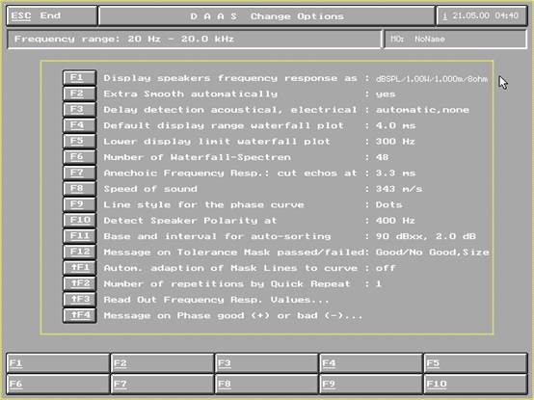This screenshot has width=534, height=400.
Task: Click F7 key for Anechoic Frequency Resp. cut
Action: [79, 173]
